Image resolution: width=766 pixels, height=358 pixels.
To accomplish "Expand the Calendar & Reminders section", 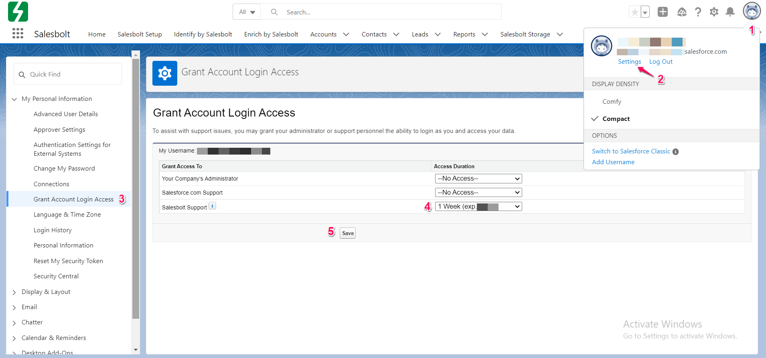I will 14,338.
